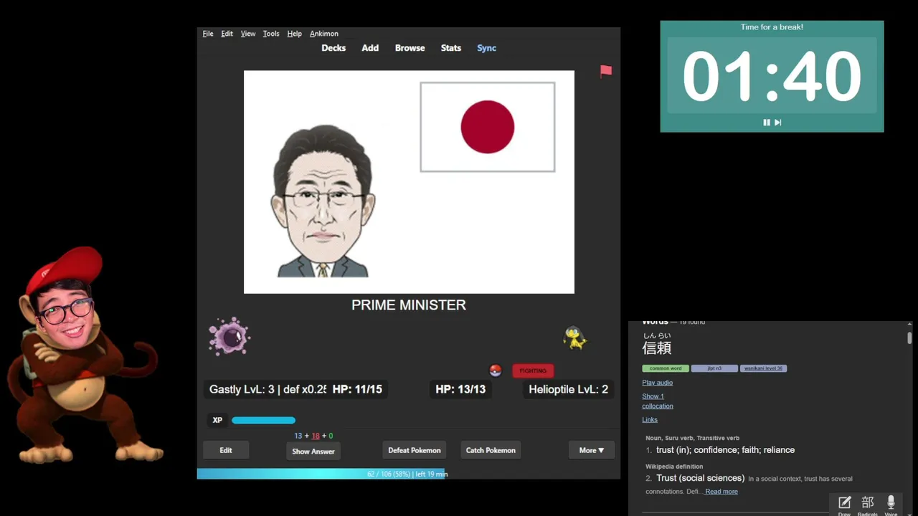
Task: Click the blue 13 new cards count
Action: point(298,436)
